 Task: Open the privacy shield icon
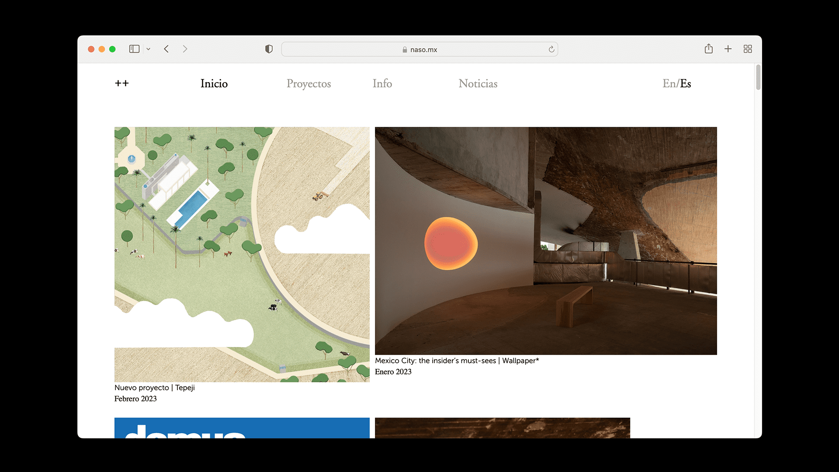coord(269,49)
